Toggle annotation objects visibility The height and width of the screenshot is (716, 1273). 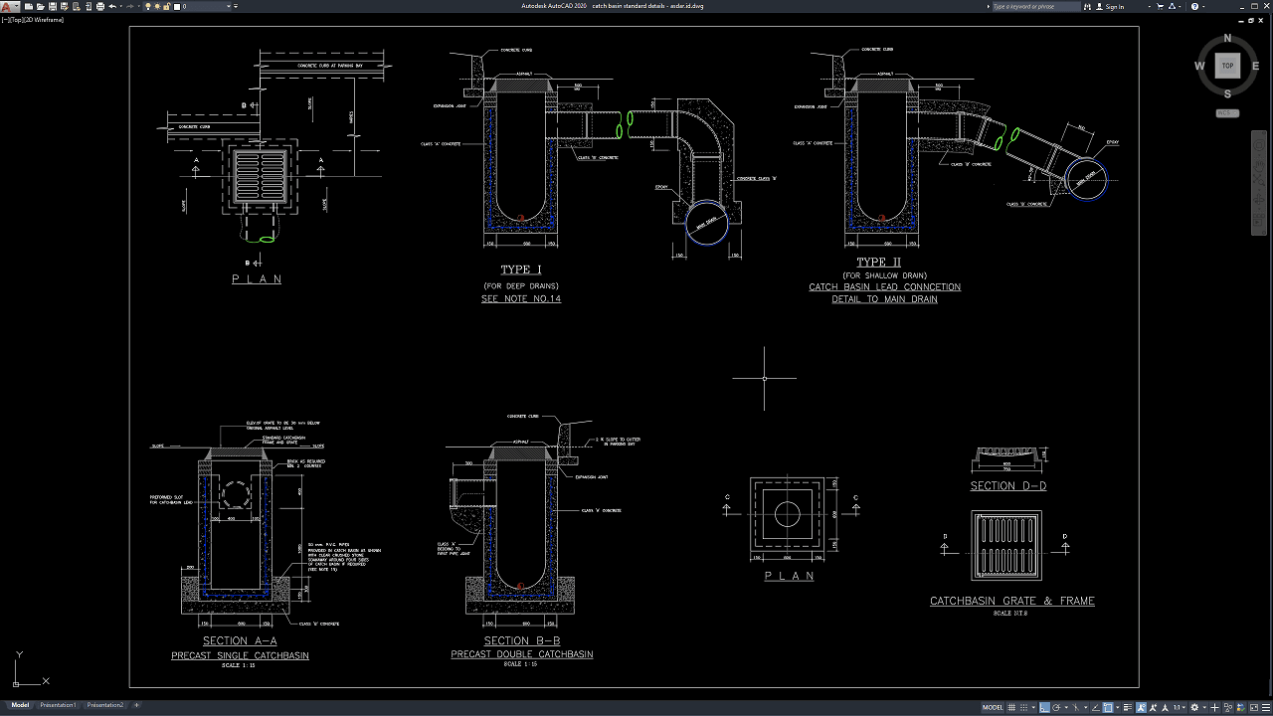coord(1141,707)
